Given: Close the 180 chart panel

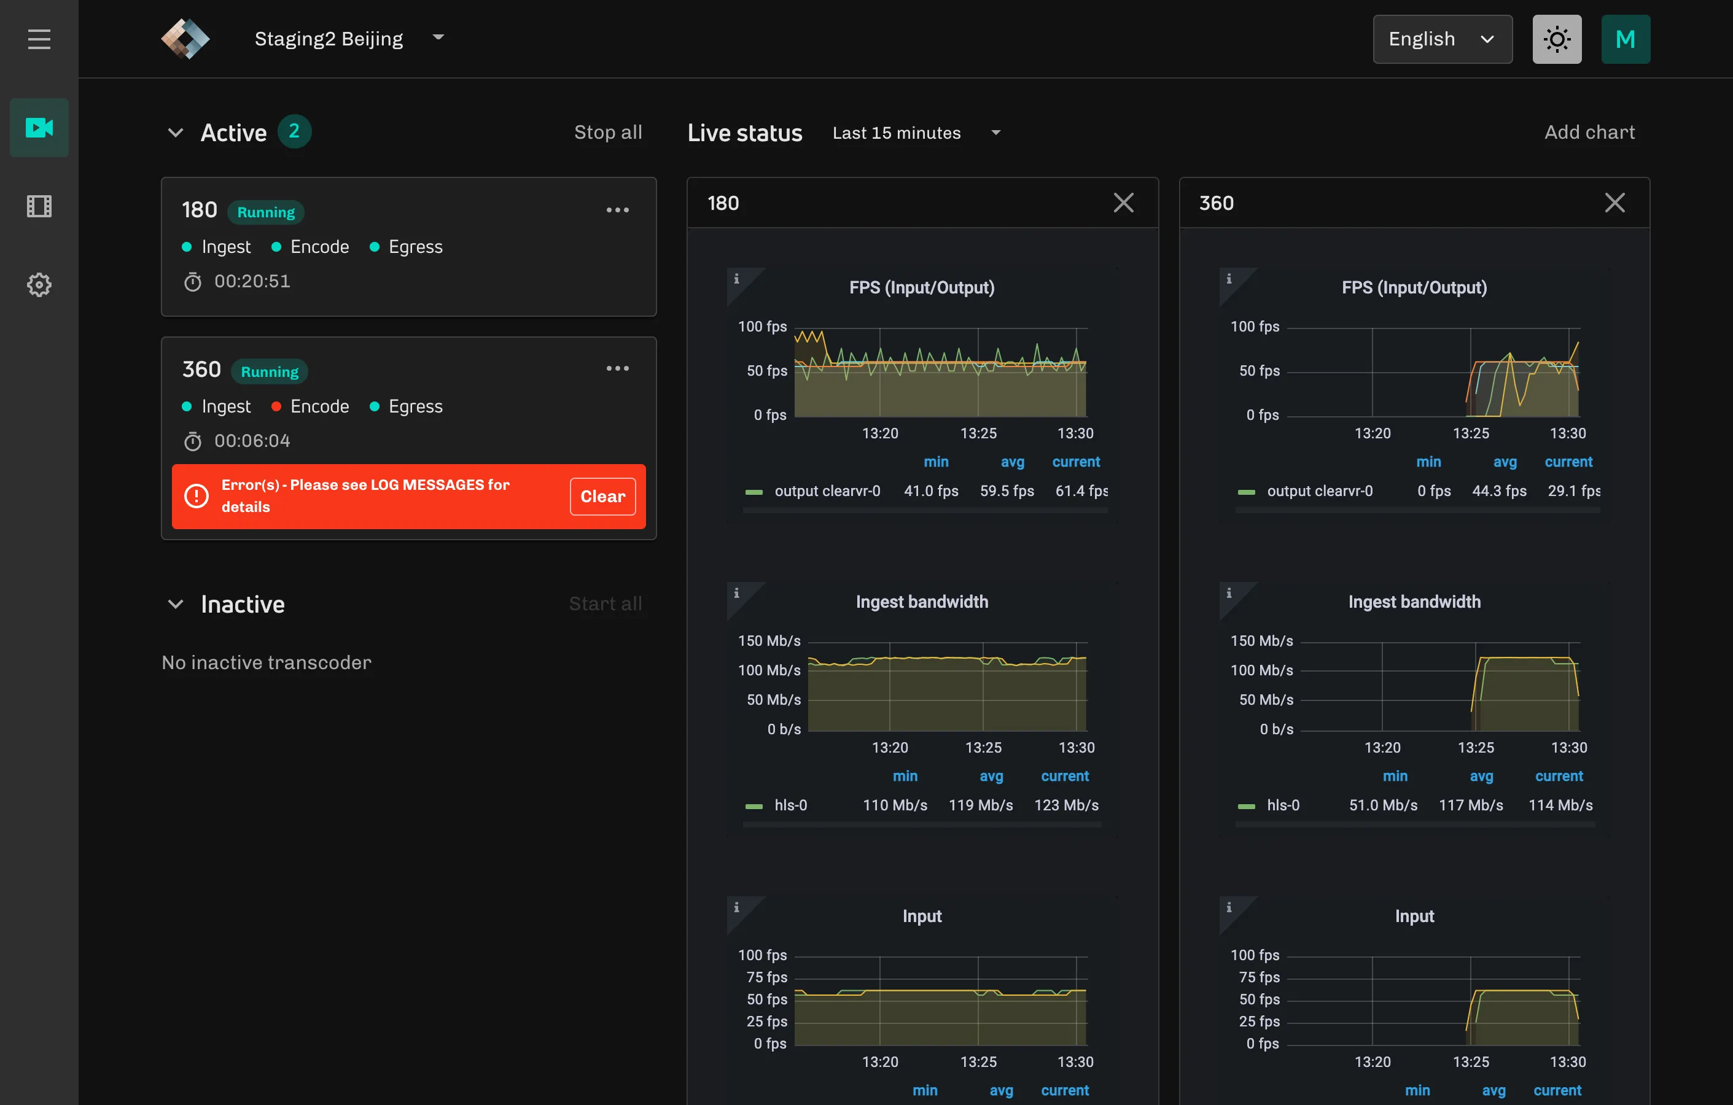Looking at the screenshot, I should point(1123,203).
